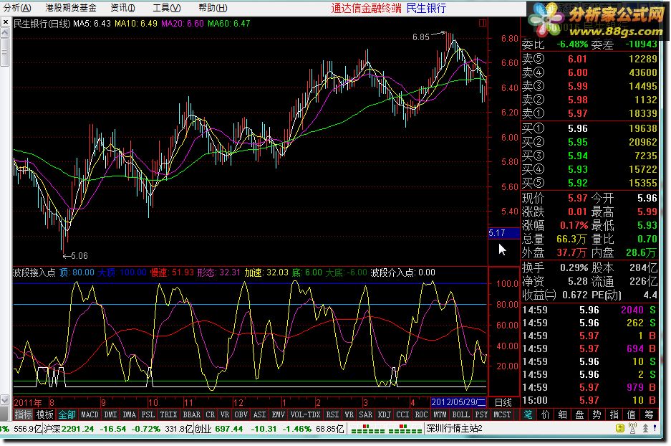Screen dimensions: 671x446
Task: Switch to the ASI indicator
Action: [259, 414]
